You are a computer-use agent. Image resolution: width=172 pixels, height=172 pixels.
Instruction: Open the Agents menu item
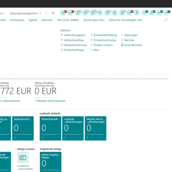click(x=33, y=20)
